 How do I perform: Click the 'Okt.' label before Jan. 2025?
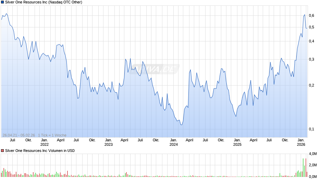pyautogui.click(x=221, y=140)
